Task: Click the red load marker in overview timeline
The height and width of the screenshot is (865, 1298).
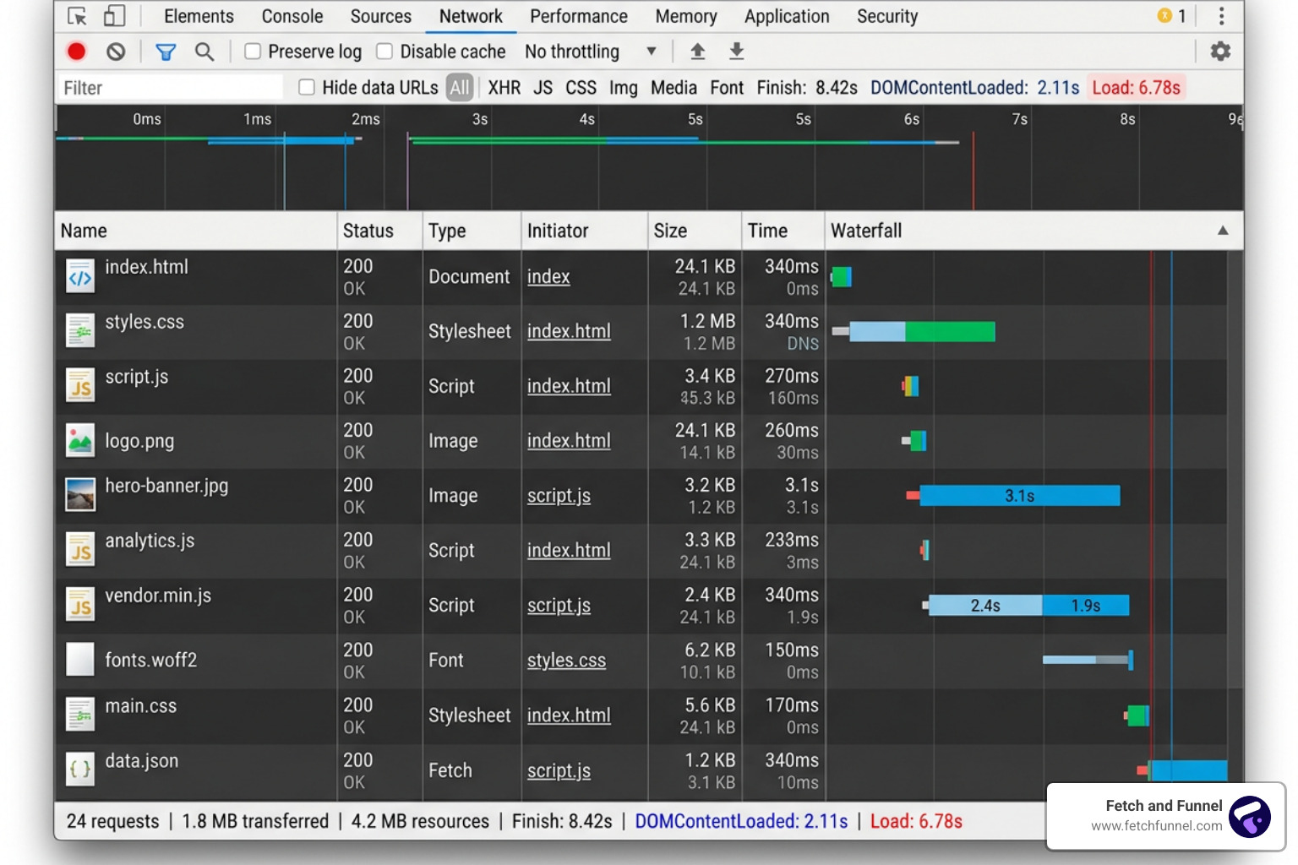Action: coord(973,169)
